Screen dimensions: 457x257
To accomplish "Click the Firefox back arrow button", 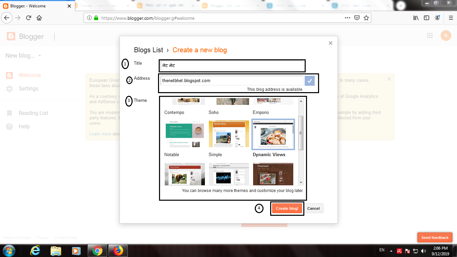I will click(7, 18).
